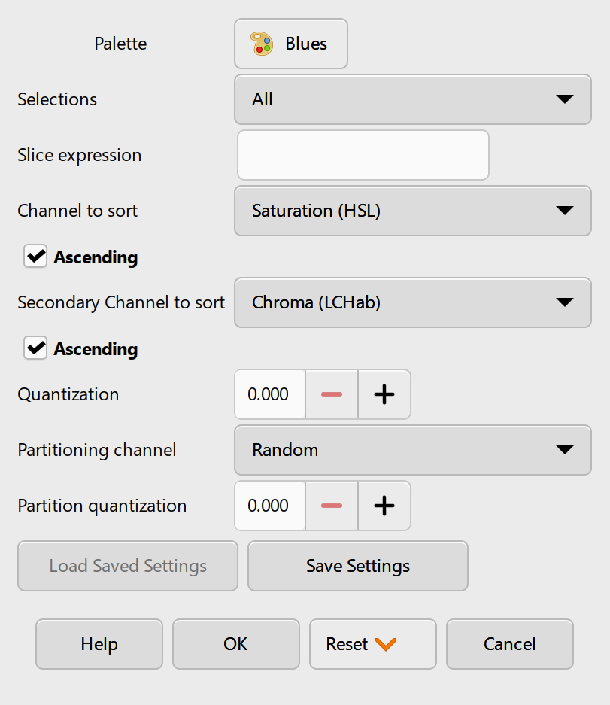Open the Channel to sort dropdown
Image resolution: width=610 pixels, height=705 pixels.
[412, 211]
